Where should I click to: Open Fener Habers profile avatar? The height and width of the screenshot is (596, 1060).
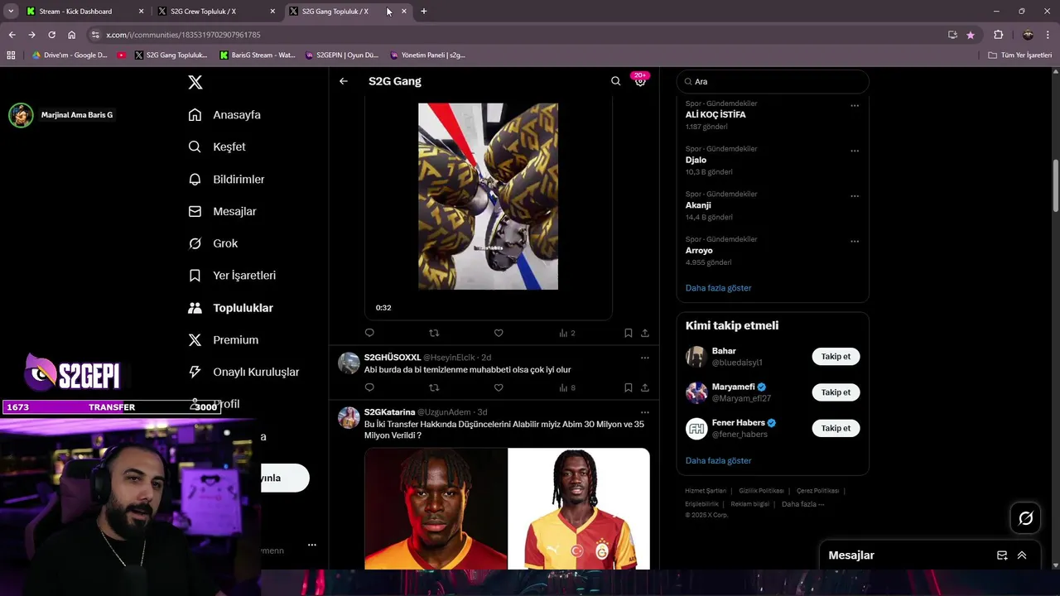pyautogui.click(x=696, y=428)
